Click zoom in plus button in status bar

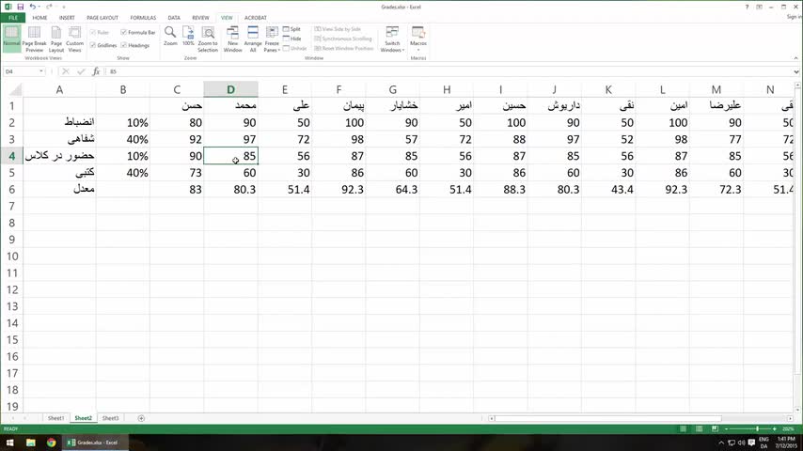pyautogui.click(x=775, y=428)
